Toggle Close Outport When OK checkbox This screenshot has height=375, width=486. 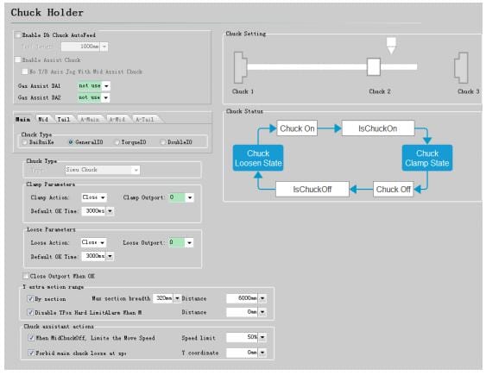point(26,276)
